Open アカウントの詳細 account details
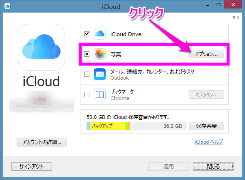 (x=41, y=142)
